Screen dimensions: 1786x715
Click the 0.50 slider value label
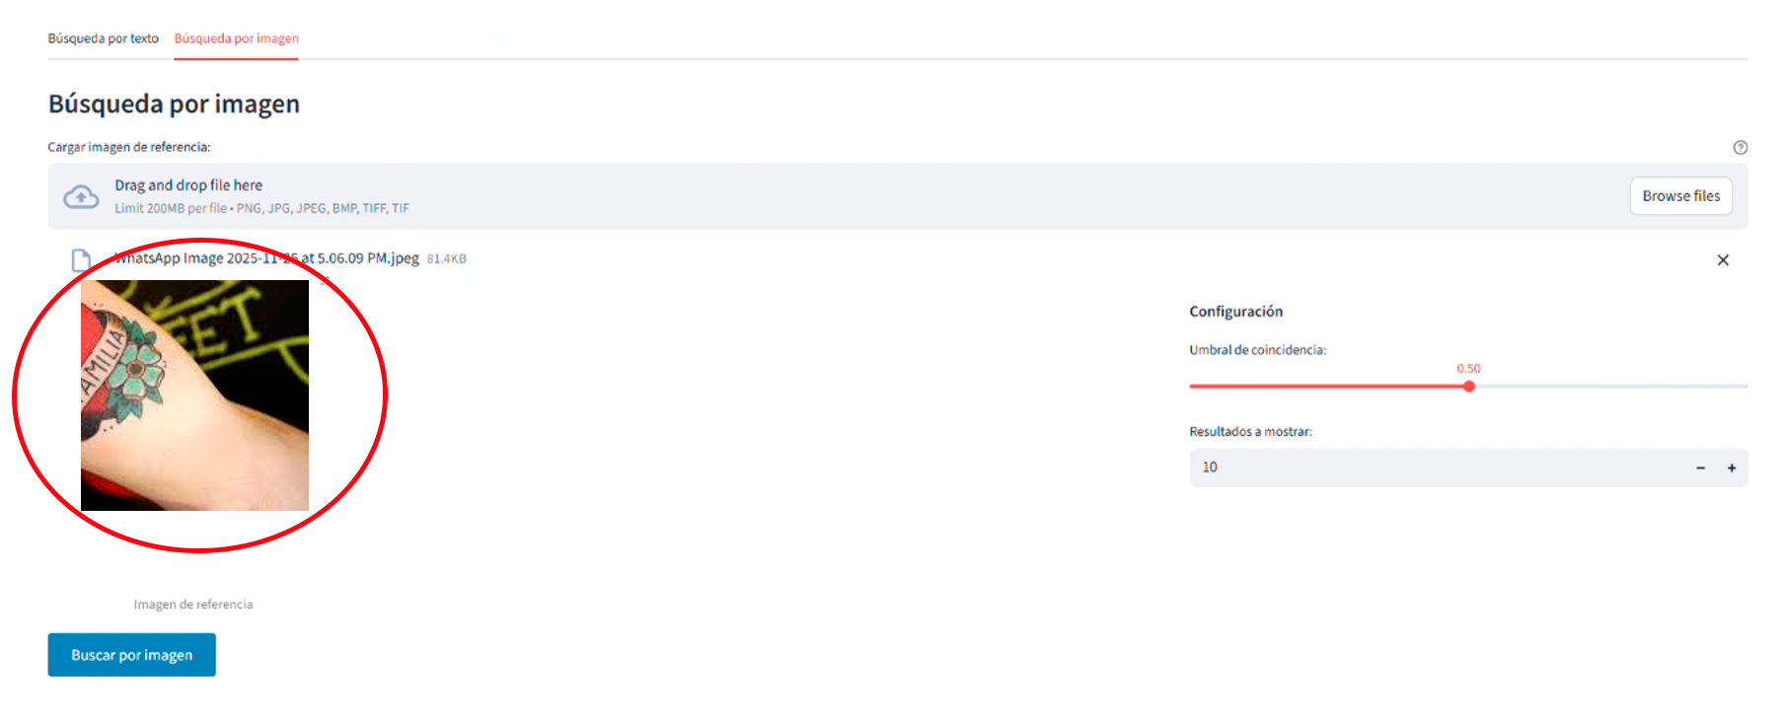point(1468,369)
